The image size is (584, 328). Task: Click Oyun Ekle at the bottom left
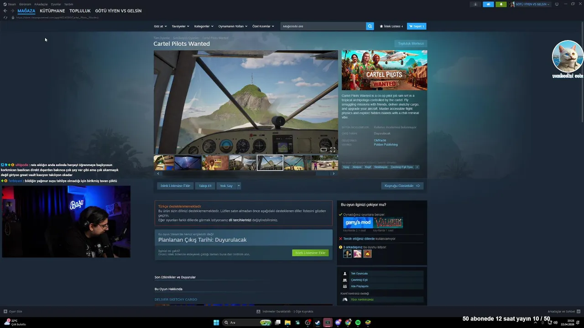tap(13, 312)
